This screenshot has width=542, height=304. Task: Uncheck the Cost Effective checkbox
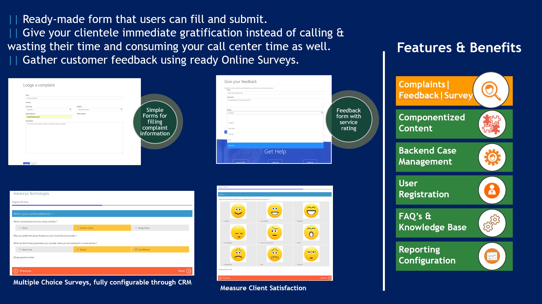point(136,249)
